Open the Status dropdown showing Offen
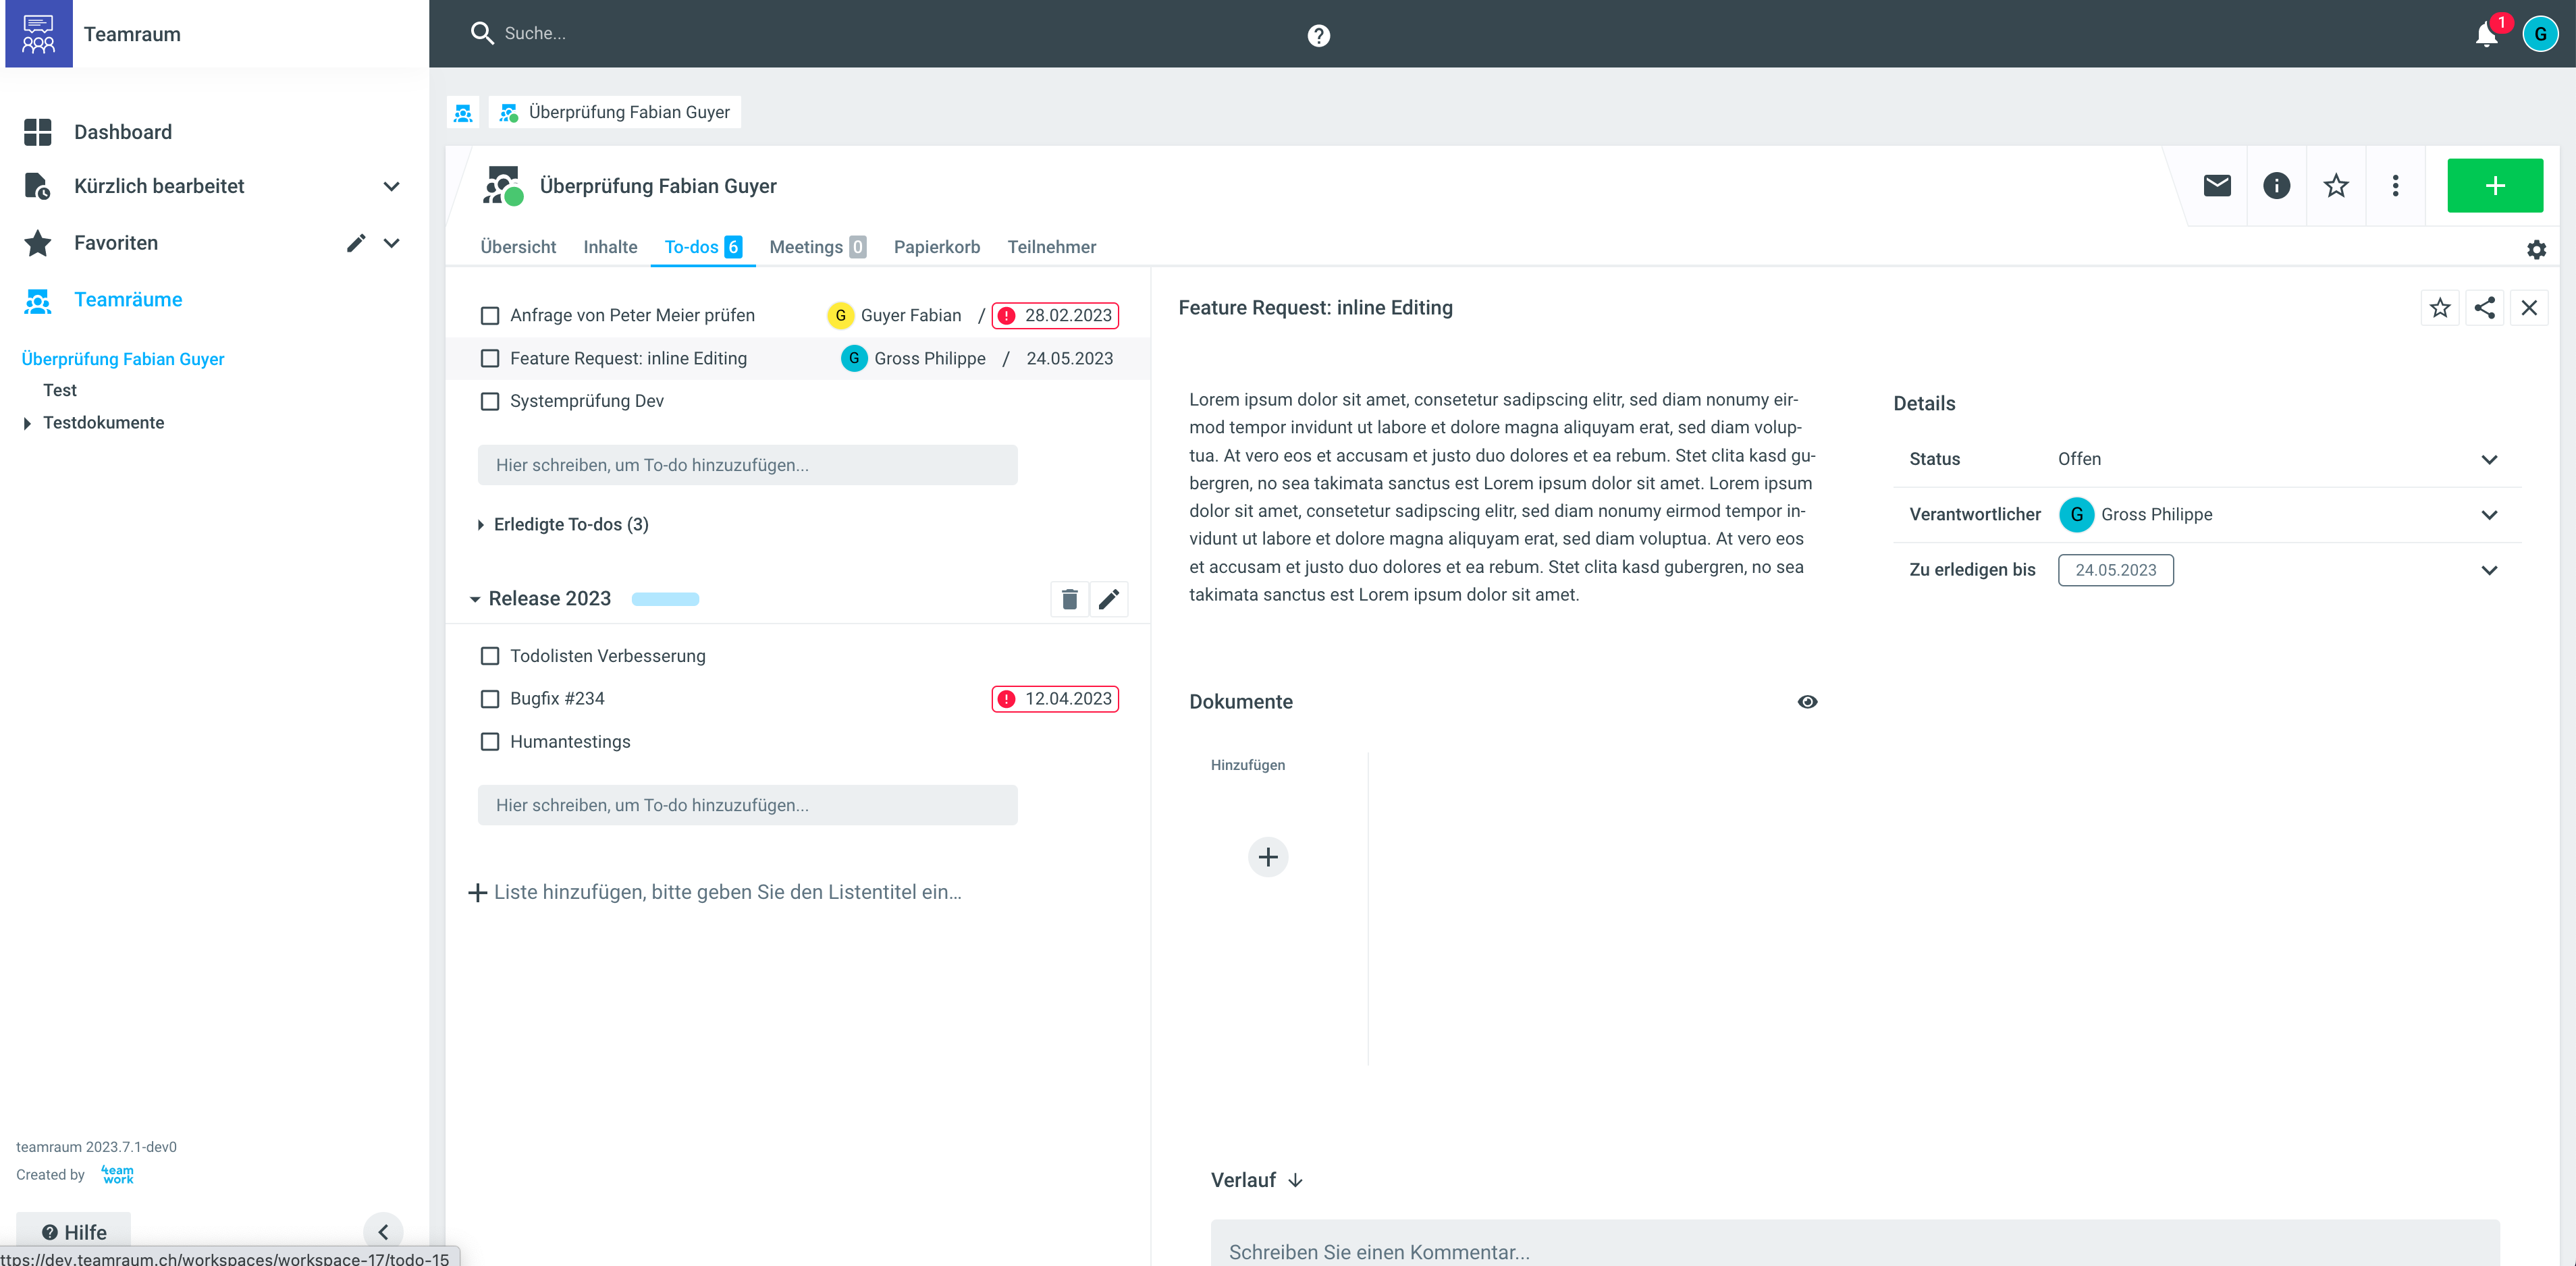 click(x=2488, y=460)
